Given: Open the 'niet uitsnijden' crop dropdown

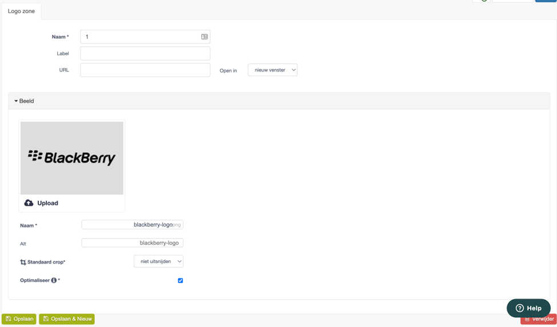Looking at the screenshot, I should [158, 261].
